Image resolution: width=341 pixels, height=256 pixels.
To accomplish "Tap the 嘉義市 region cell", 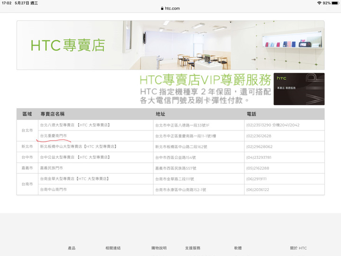I will point(27,168).
